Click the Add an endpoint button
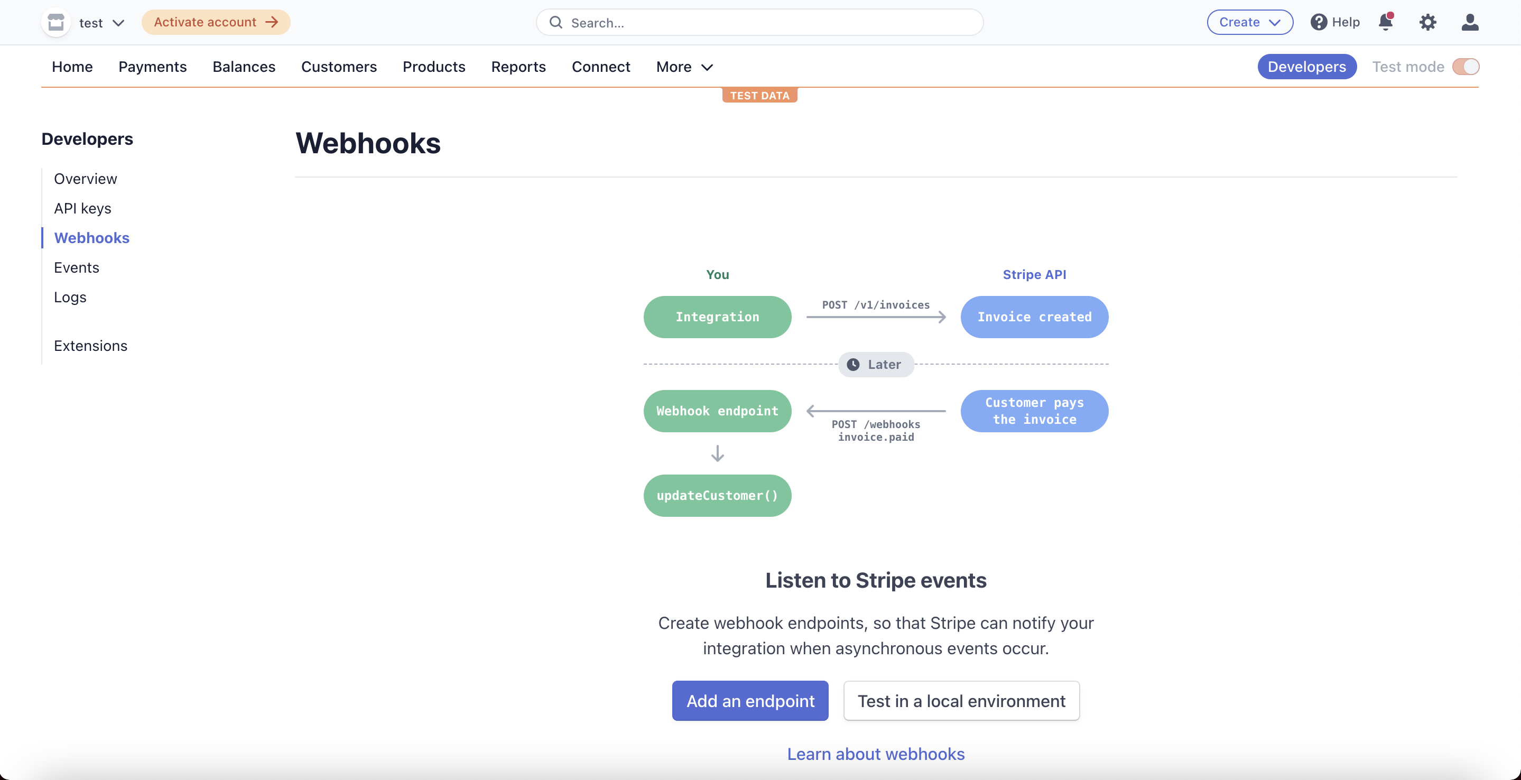This screenshot has width=1521, height=780. 750,701
